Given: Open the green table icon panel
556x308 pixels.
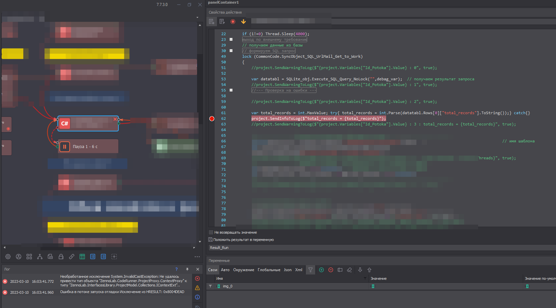Looking at the screenshot, I should coord(82,257).
